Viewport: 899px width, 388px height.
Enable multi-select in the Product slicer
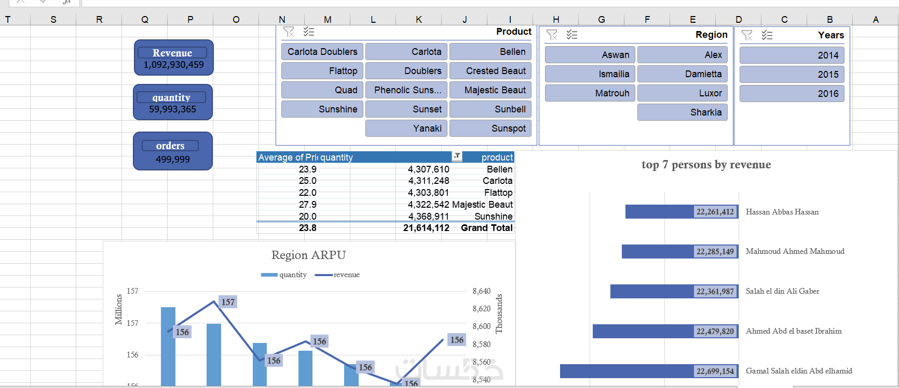click(309, 32)
